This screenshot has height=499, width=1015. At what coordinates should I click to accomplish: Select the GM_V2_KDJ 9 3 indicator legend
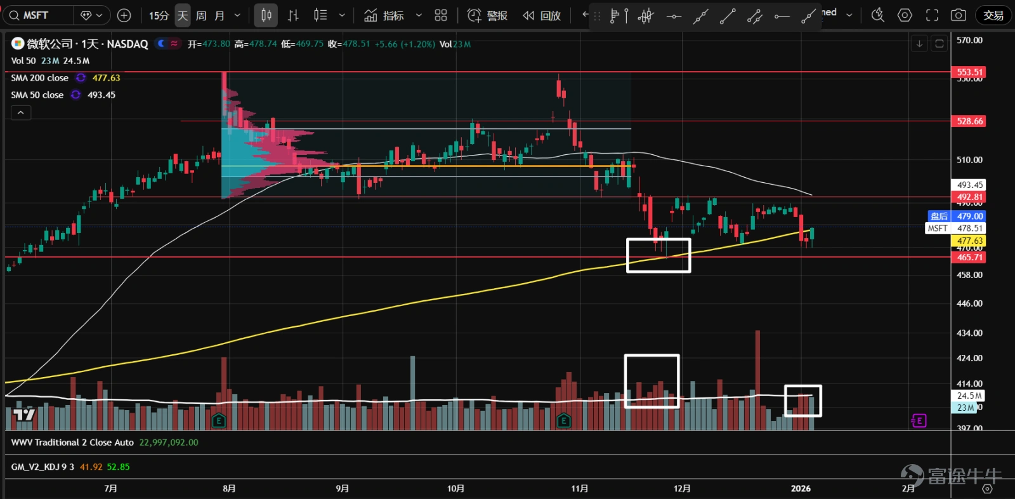pos(43,467)
